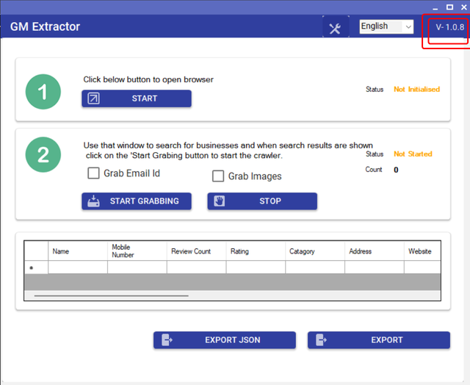Click the START GRABBING button

click(x=137, y=201)
